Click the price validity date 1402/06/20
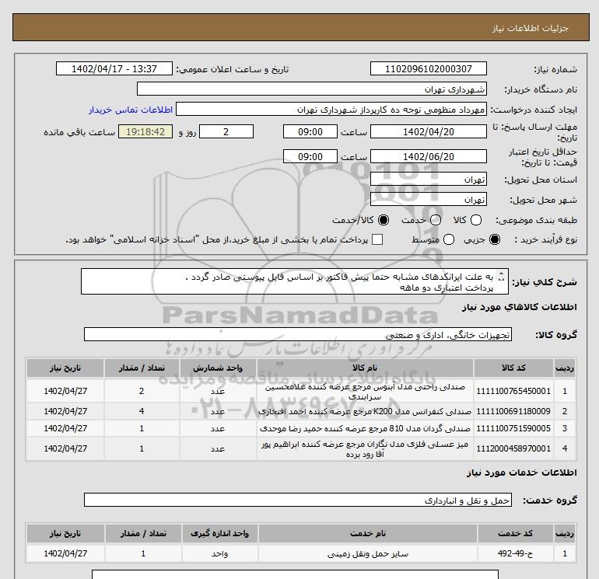 [x=428, y=156]
